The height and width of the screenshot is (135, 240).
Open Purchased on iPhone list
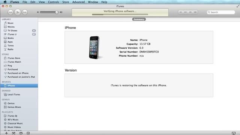pyautogui.click(x=18, y=73)
